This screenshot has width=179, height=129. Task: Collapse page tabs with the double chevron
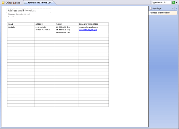pos(176,8)
